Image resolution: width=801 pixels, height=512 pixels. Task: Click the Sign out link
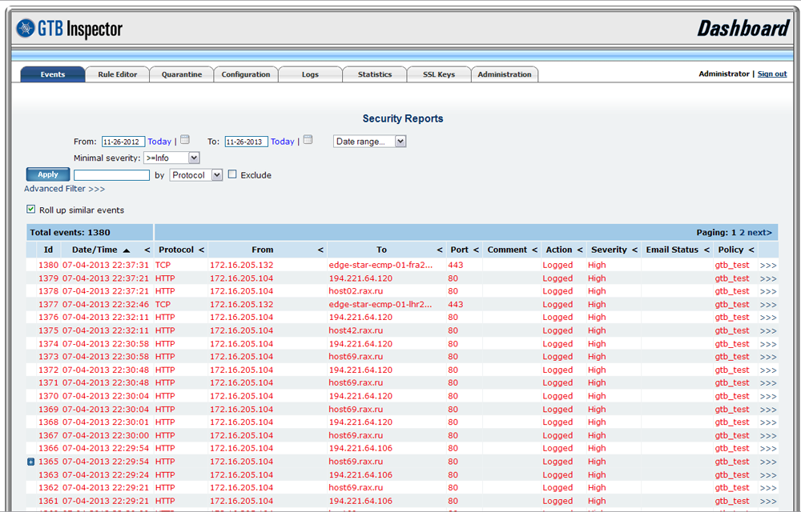tap(772, 74)
